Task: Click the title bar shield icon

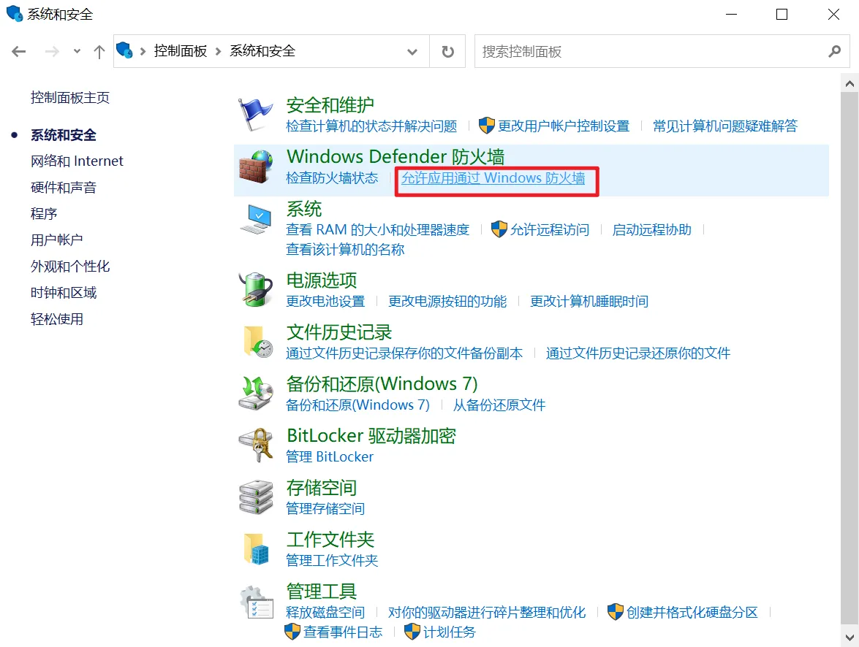Action: pyautogui.click(x=14, y=13)
